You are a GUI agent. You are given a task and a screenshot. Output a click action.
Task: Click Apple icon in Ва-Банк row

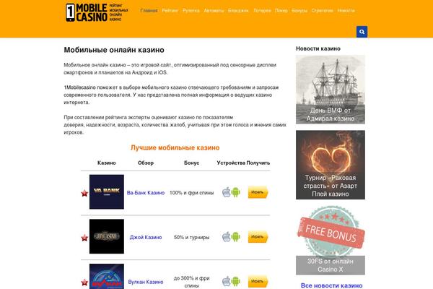click(x=227, y=192)
